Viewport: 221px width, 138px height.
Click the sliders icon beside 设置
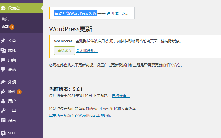pyautogui.click(x=3, y=120)
